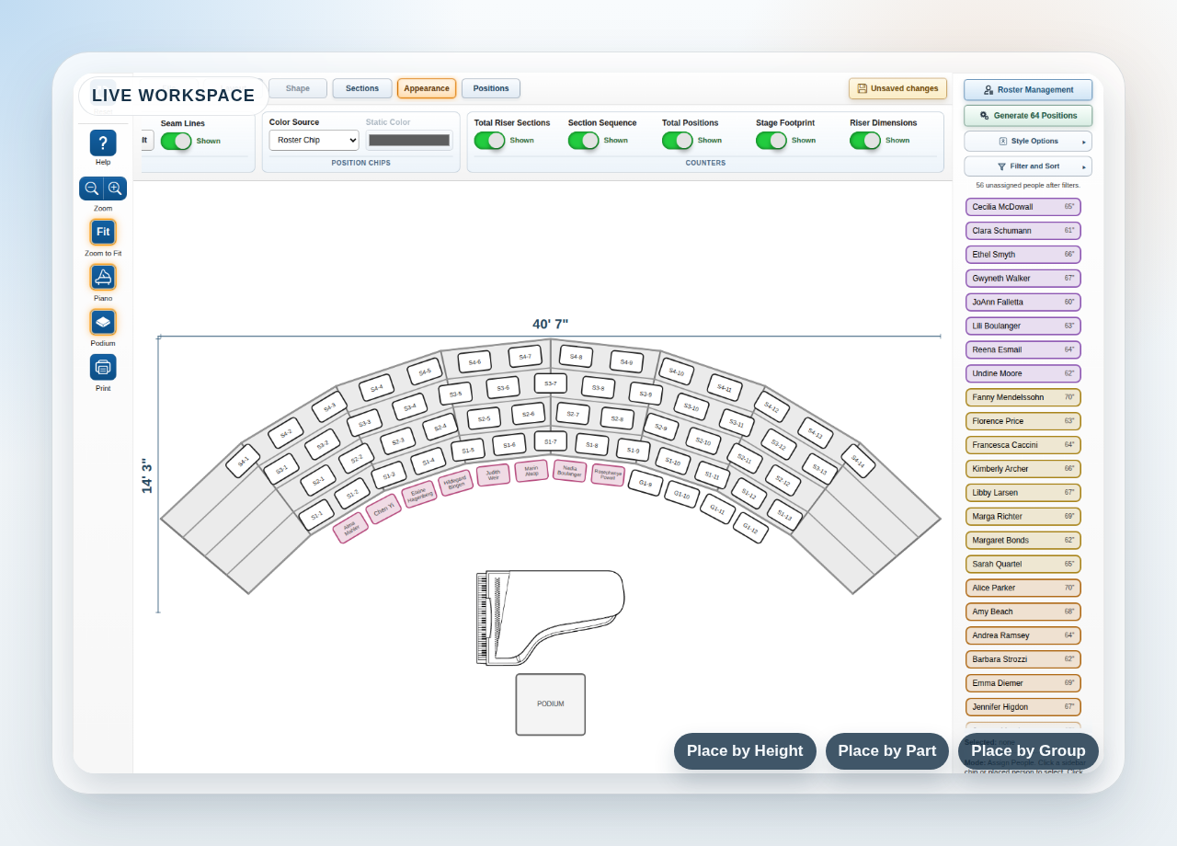Click position chip S4-1
Viewport: 1177px width, 846px height.
point(243,462)
